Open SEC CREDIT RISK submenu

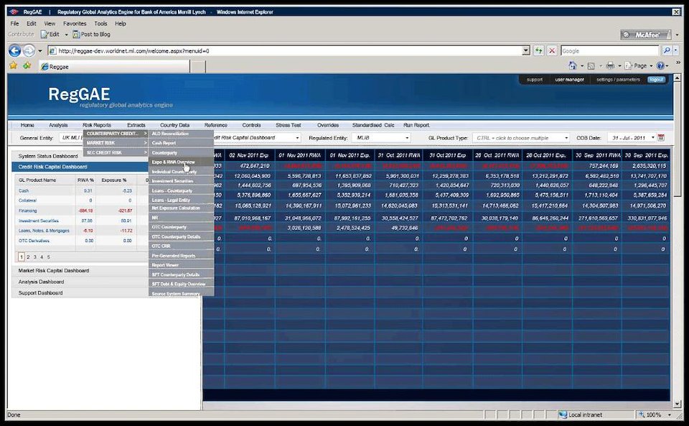pos(116,152)
